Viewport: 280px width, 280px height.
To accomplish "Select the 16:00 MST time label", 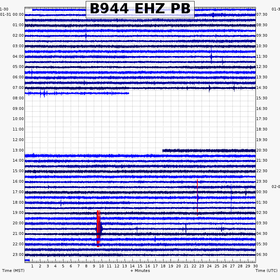I will [18, 181].
